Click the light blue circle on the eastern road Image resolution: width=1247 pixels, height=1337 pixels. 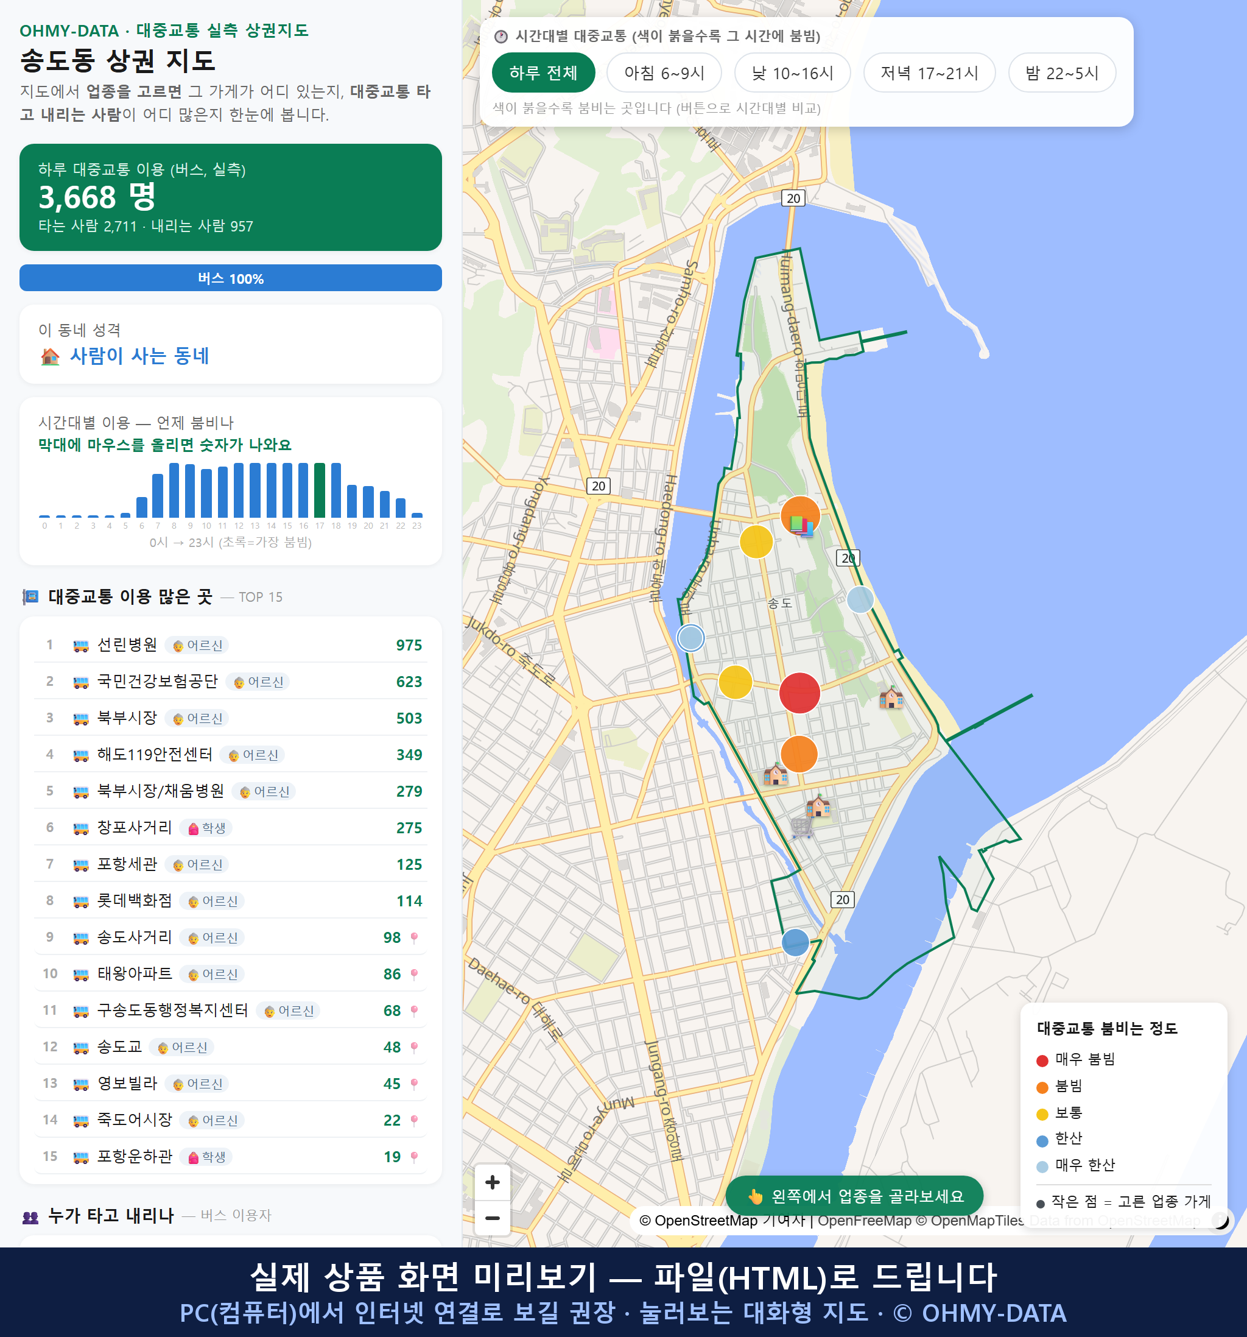click(x=860, y=599)
